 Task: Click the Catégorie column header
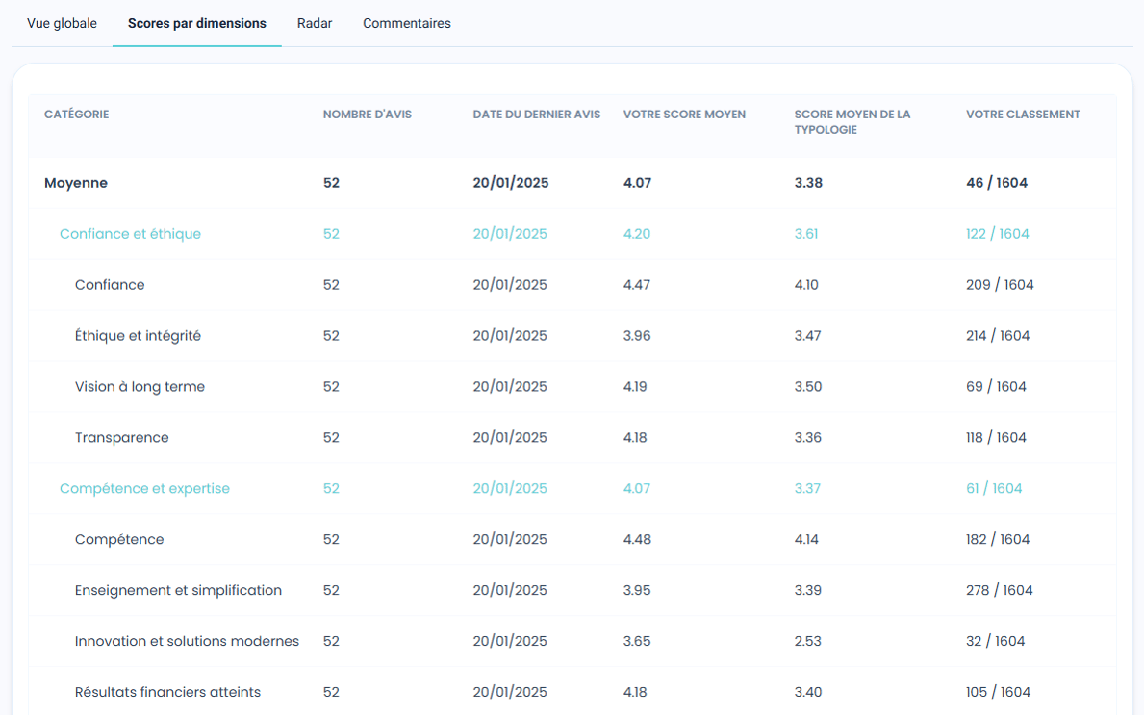(76, 115)
